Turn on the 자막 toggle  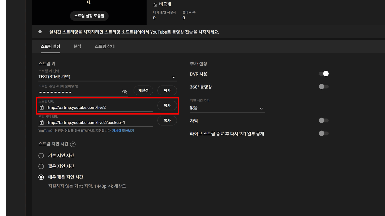coord(323,120)
